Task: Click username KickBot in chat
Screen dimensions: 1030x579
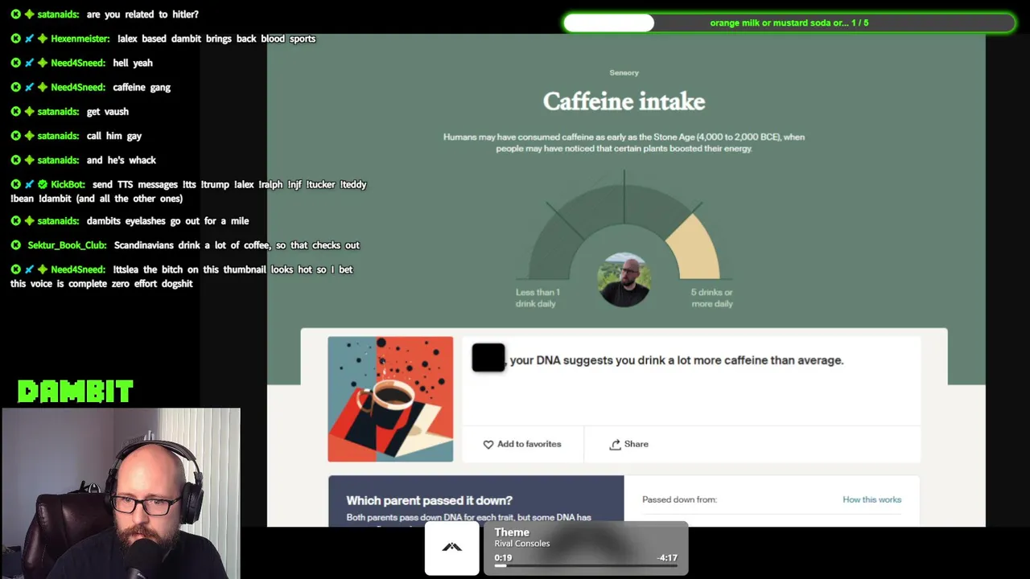Action: pyautogui.click(x=68, y=184)
